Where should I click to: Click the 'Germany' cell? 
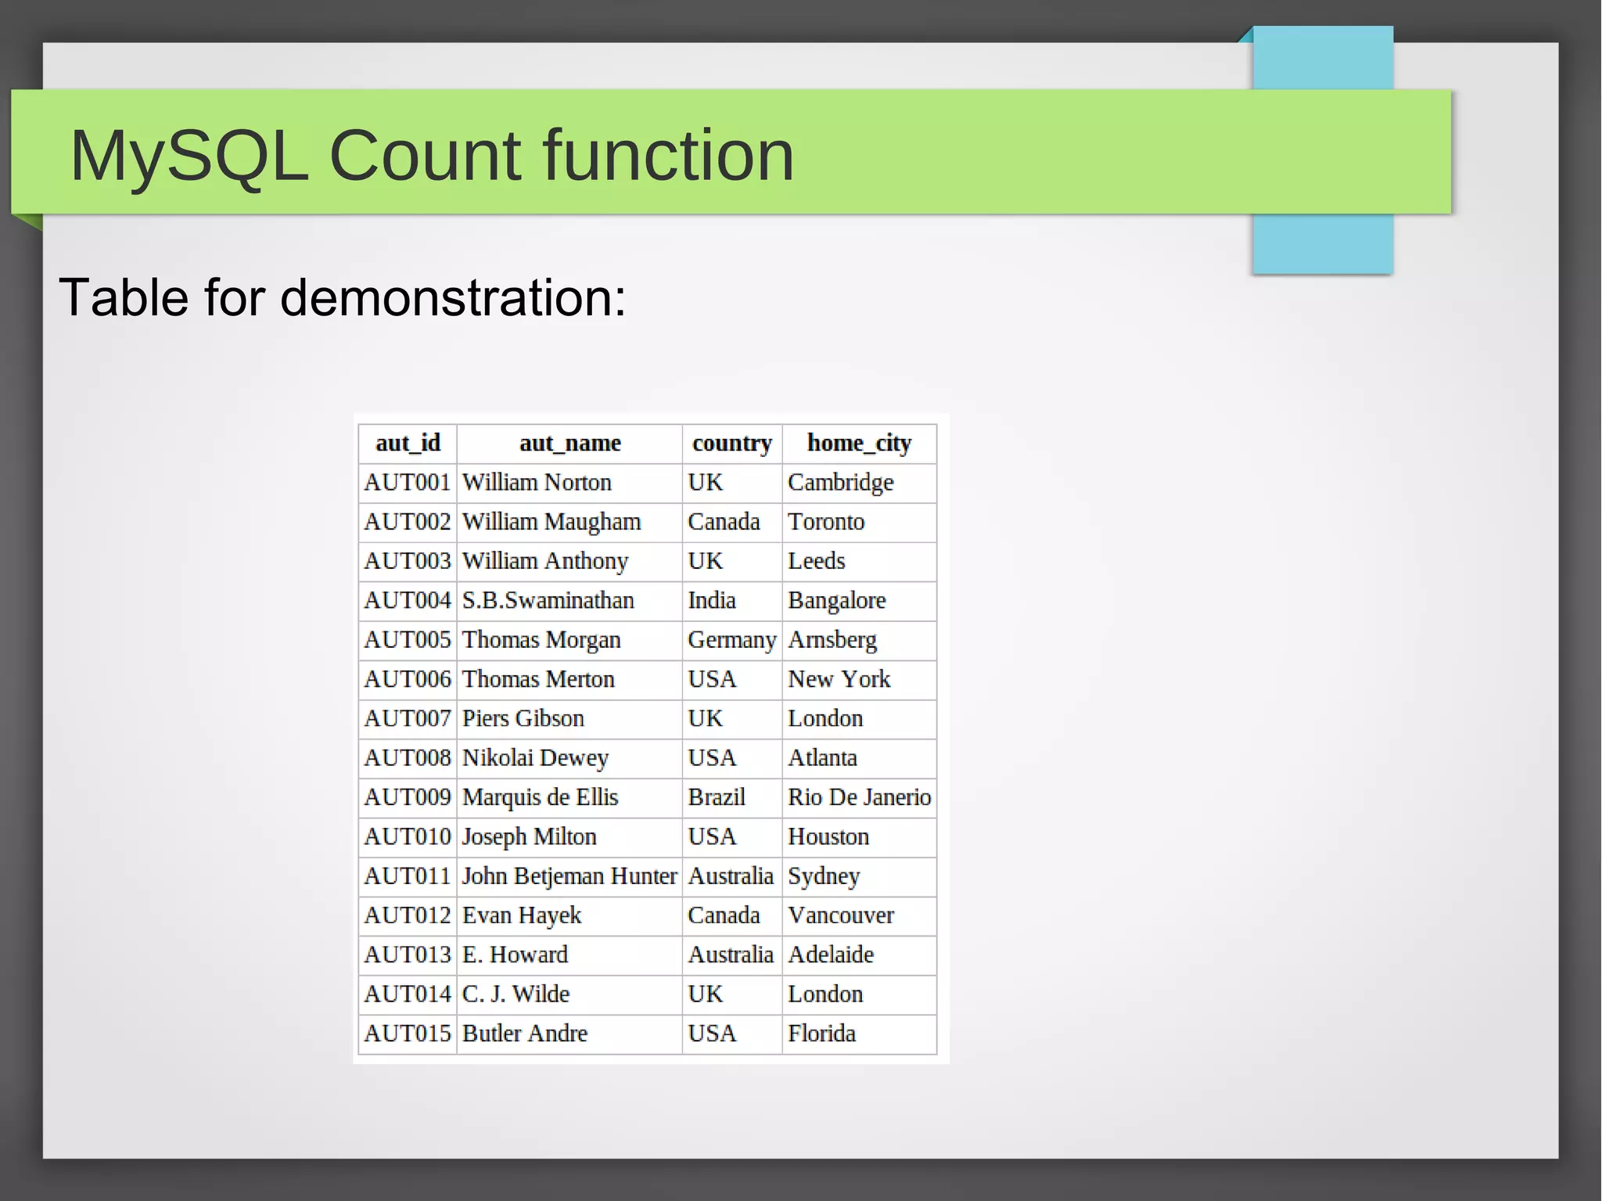(732, 640)
